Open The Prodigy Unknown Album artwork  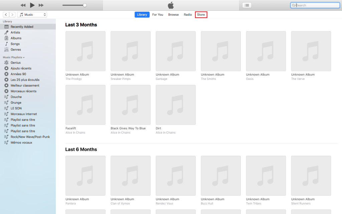[x=85, y=51]
